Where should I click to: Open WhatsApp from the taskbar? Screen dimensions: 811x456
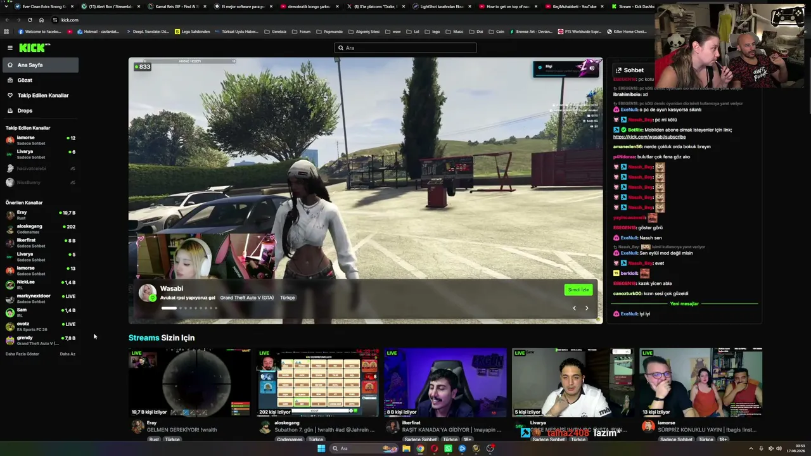pyautogui.click(x=448, y=448)
